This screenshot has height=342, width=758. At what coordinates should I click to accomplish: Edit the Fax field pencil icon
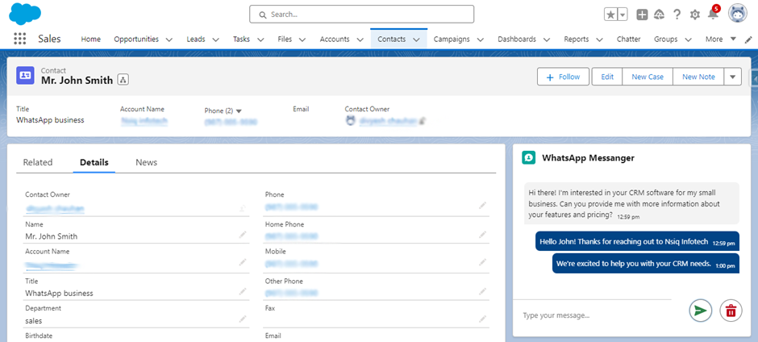click(482, 319)
